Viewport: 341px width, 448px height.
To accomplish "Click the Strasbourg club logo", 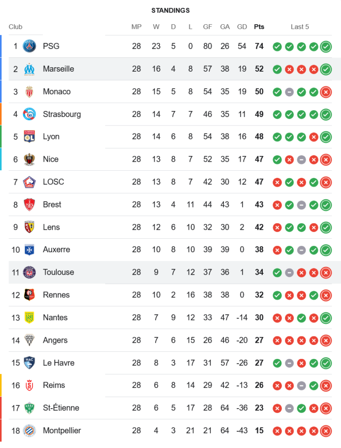I will pyautogui.click(x=29, y=114).
